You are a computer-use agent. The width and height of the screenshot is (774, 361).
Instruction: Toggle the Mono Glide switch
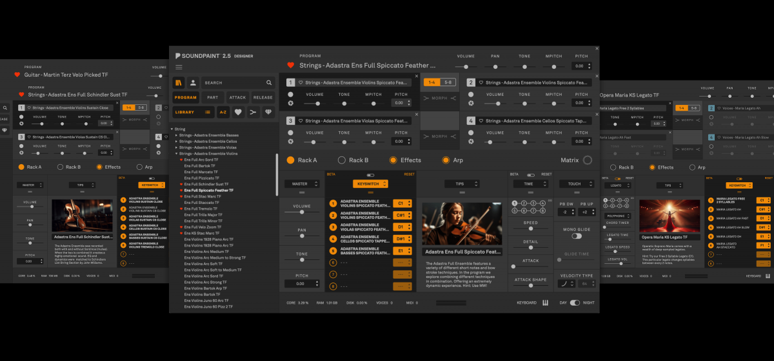[x=577, y=236]
